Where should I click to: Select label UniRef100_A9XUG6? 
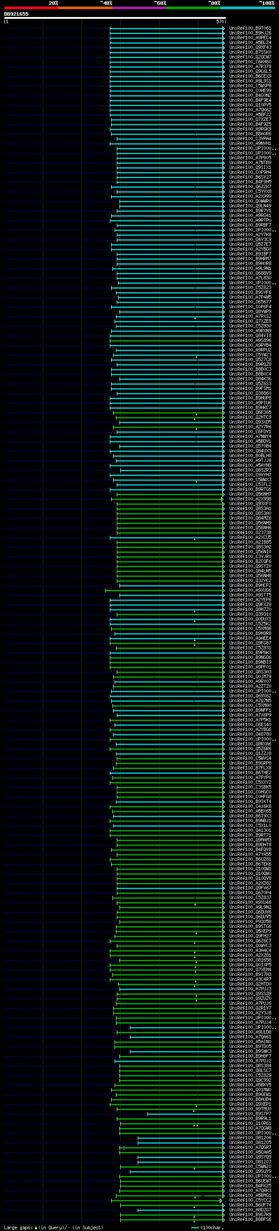250,590
